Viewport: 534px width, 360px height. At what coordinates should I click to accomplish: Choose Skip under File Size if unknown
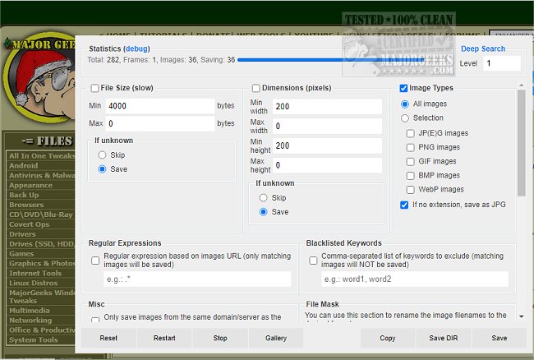102,155
